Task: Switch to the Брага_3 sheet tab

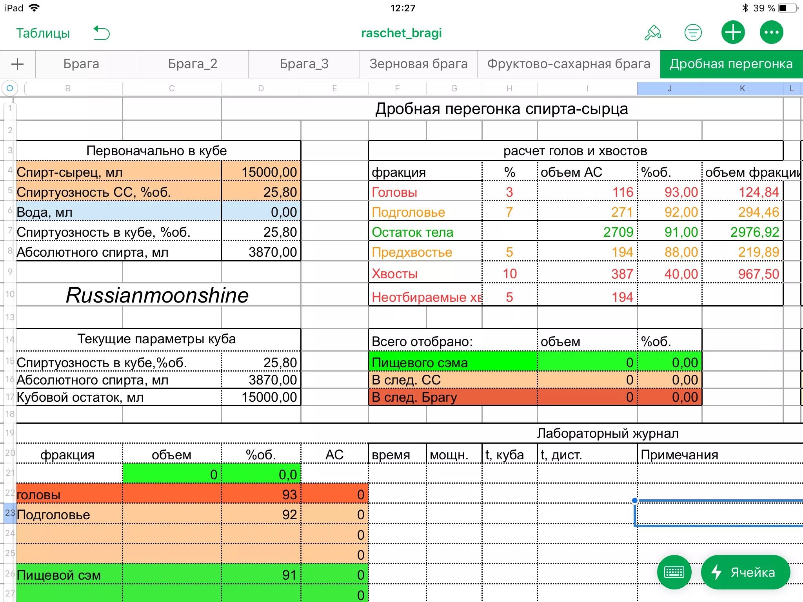Action: [x=304, y=64]
